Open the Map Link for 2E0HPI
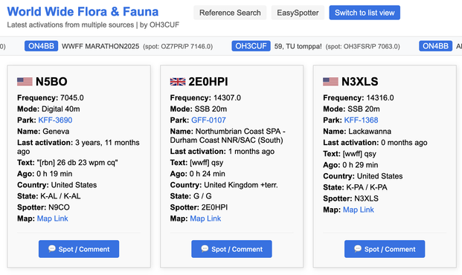The width and height of the screenshot is (462, 275). click(205, 219)
